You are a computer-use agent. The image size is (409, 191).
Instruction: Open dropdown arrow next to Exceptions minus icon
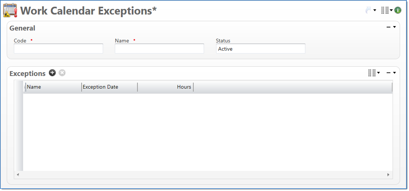(x=394, y=73)
